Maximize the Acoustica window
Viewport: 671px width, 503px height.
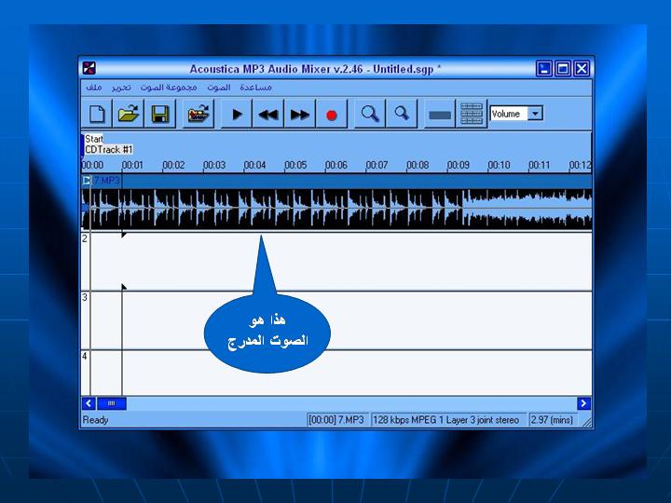[563, 68]
